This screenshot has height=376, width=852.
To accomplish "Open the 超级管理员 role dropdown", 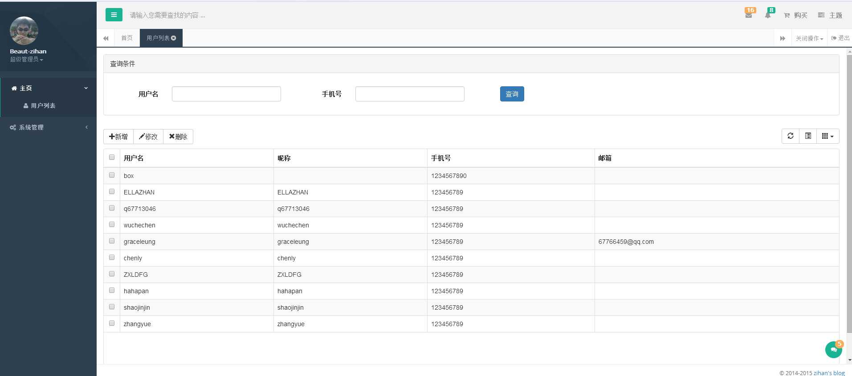I will [x=27, y=59].
